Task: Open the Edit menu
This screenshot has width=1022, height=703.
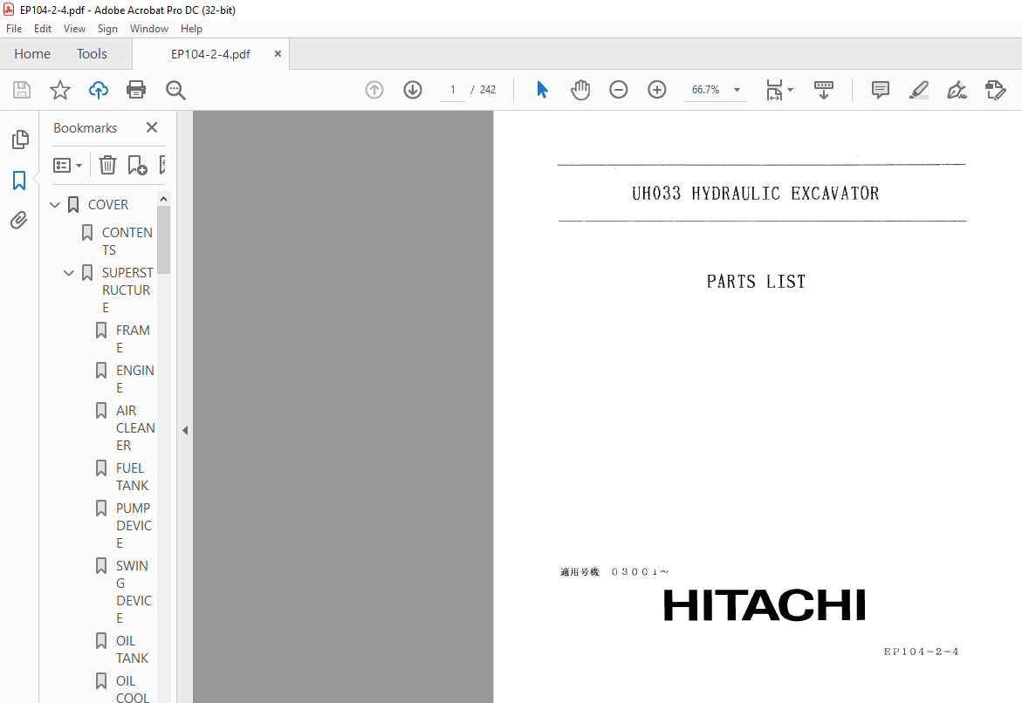Action: (43, 29)
